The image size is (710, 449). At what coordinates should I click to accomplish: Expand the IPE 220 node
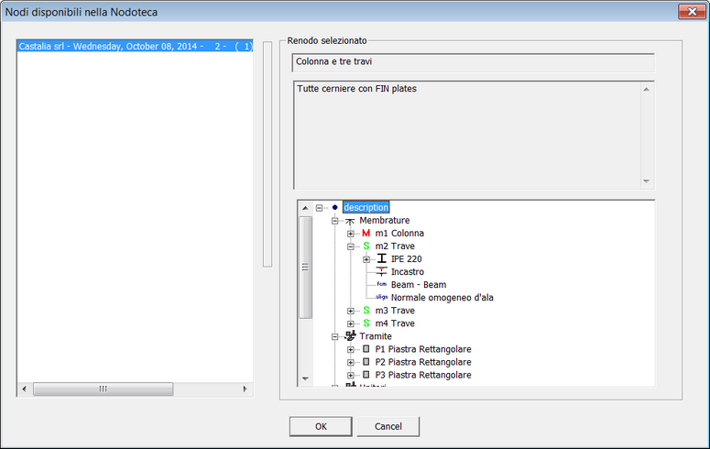[366, 259]
